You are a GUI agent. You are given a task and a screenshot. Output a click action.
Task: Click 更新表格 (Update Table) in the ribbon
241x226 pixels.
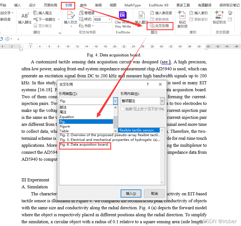pyautogui.click(x=159, y=19)
